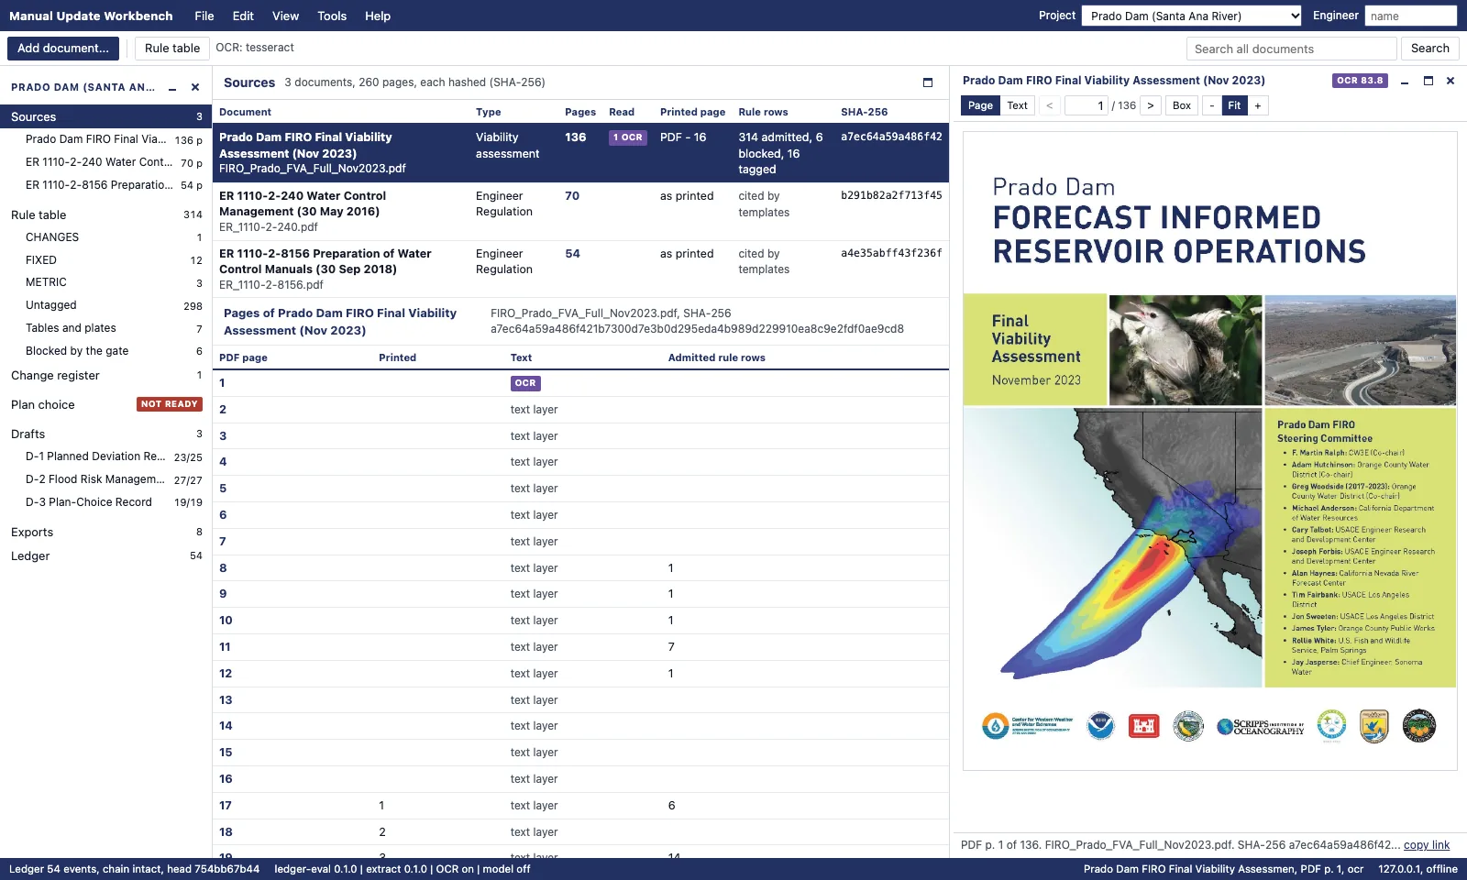Close the document viewer panel
This screenshot has height=880, width=1467.
point(1450,81)
